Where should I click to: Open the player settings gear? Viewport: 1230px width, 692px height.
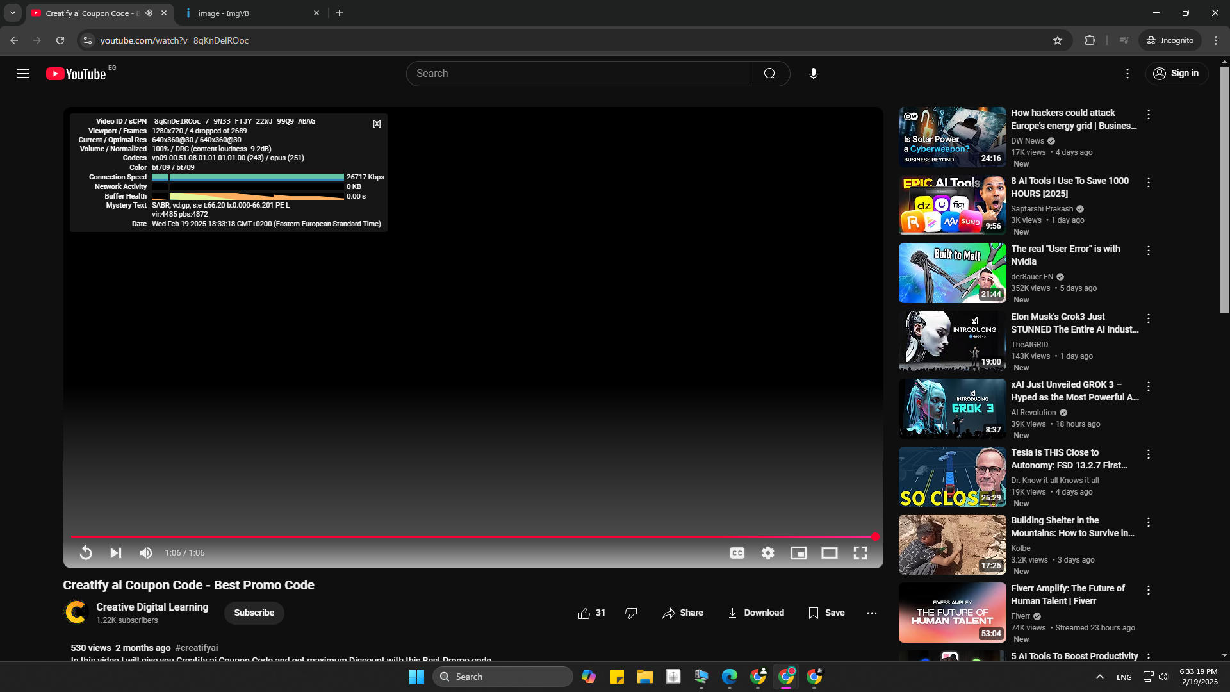coord(768,553)
